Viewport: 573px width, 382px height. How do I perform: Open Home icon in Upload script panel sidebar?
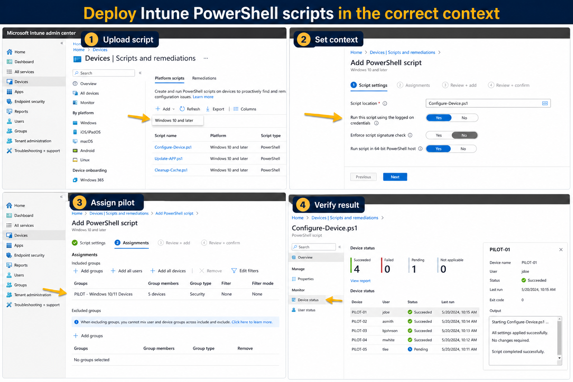point(9,52)
